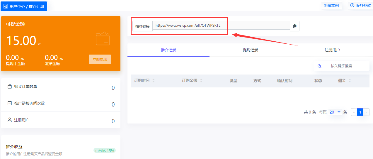This screenshot has height=159, width=373.
Task: Go to previous page with « button
Action: [x=354, y=112]
